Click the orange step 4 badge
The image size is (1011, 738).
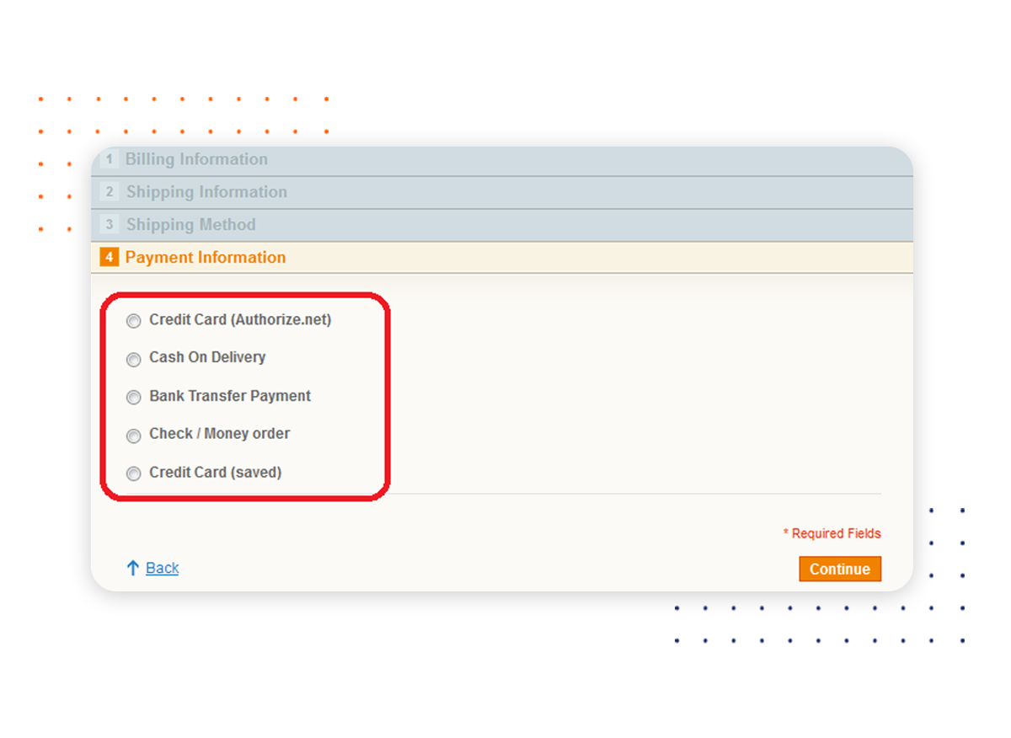pos(109,257)
